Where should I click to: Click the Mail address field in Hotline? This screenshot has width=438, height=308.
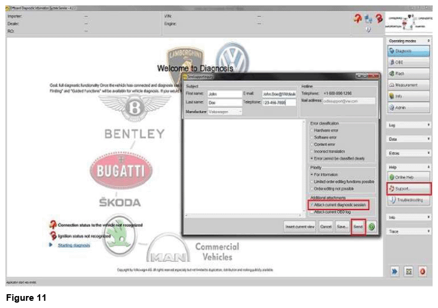(x=349, y=101)
